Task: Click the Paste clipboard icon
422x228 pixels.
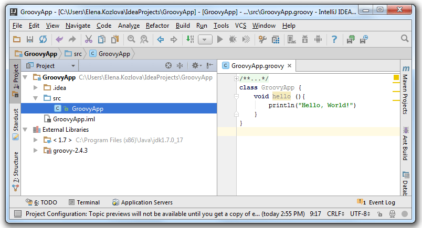Action: pos(115,39)
